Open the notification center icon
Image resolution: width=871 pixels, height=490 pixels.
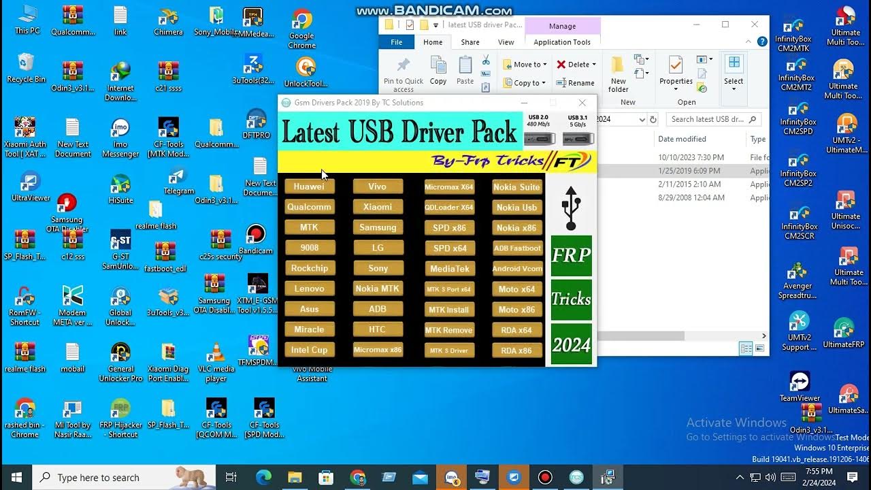point(852,477)
